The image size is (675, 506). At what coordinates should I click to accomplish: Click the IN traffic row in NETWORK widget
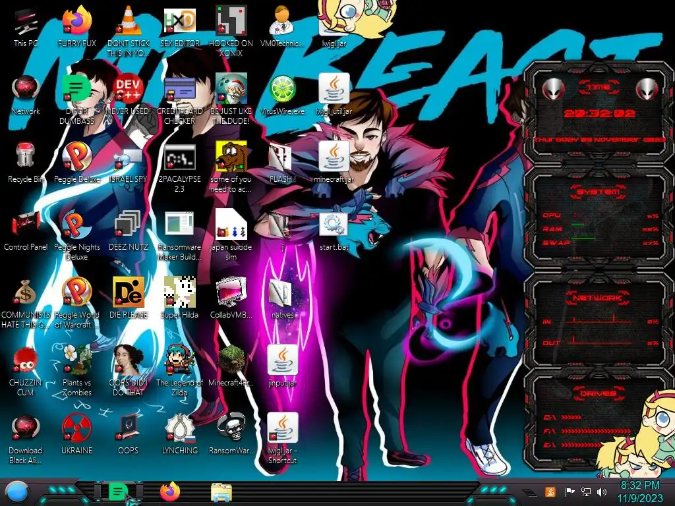tap(600, 321)
